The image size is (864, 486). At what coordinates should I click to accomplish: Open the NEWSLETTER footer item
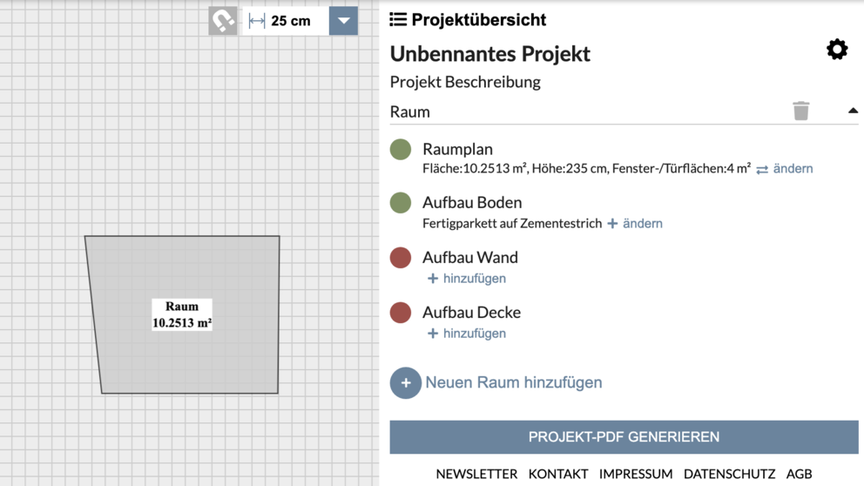point(476,474)
